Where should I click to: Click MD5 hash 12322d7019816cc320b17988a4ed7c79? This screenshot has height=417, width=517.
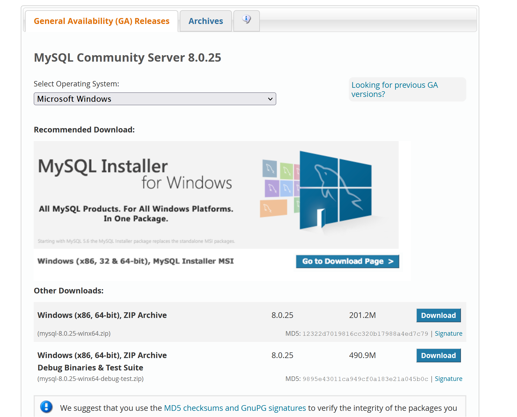(x=365, y=334)
